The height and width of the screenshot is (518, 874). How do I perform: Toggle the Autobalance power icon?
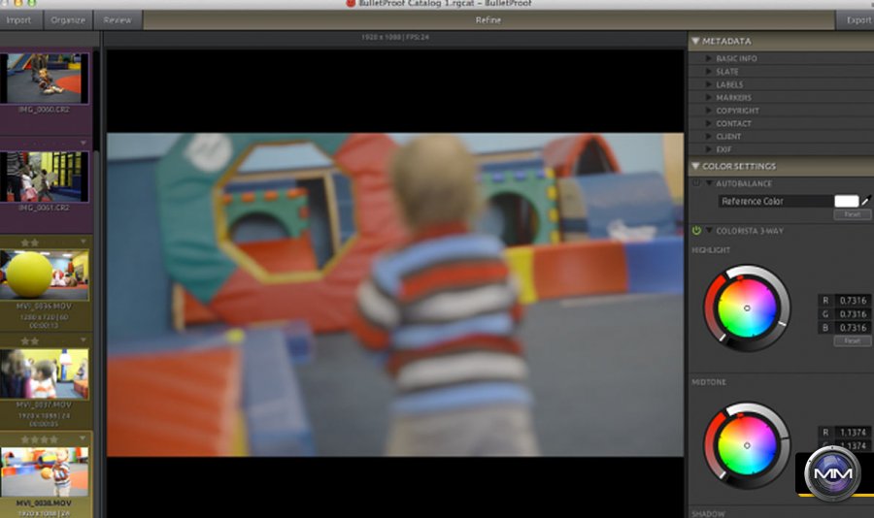(696, 183)
